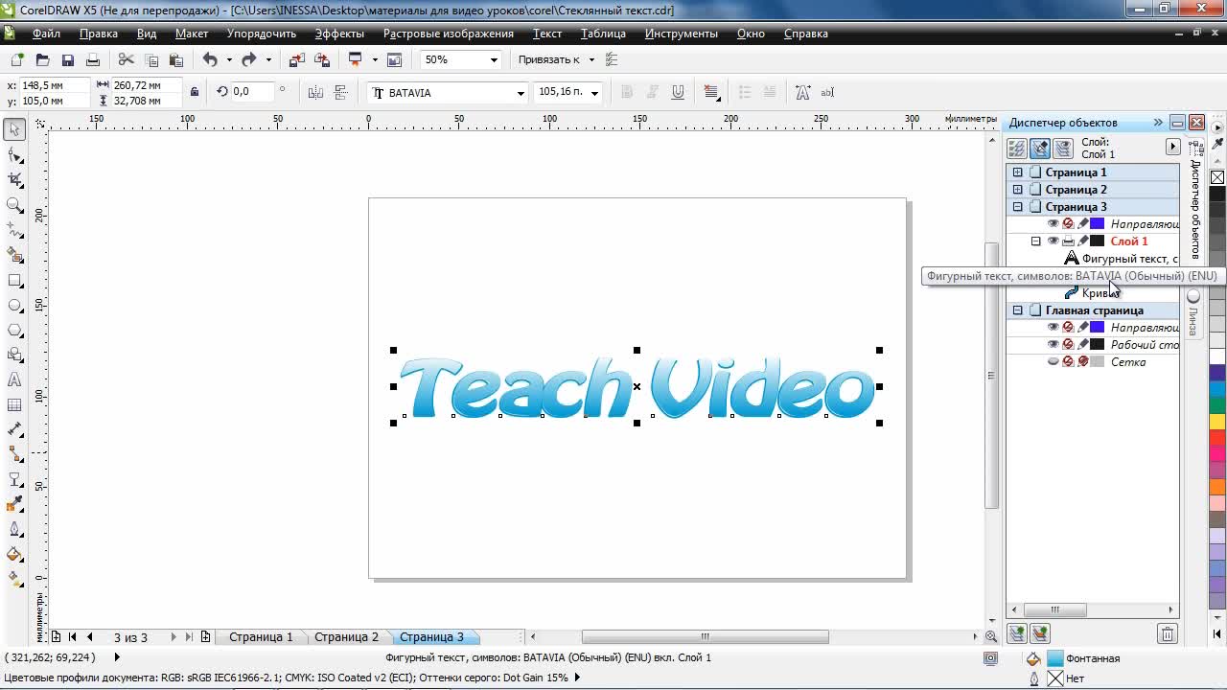Undo the last action
Image resolution: width=1227 pixels, height=690 pixels.
tap(210, 59)
